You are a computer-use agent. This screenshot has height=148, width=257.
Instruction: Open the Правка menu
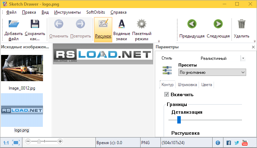coord(29,12)
